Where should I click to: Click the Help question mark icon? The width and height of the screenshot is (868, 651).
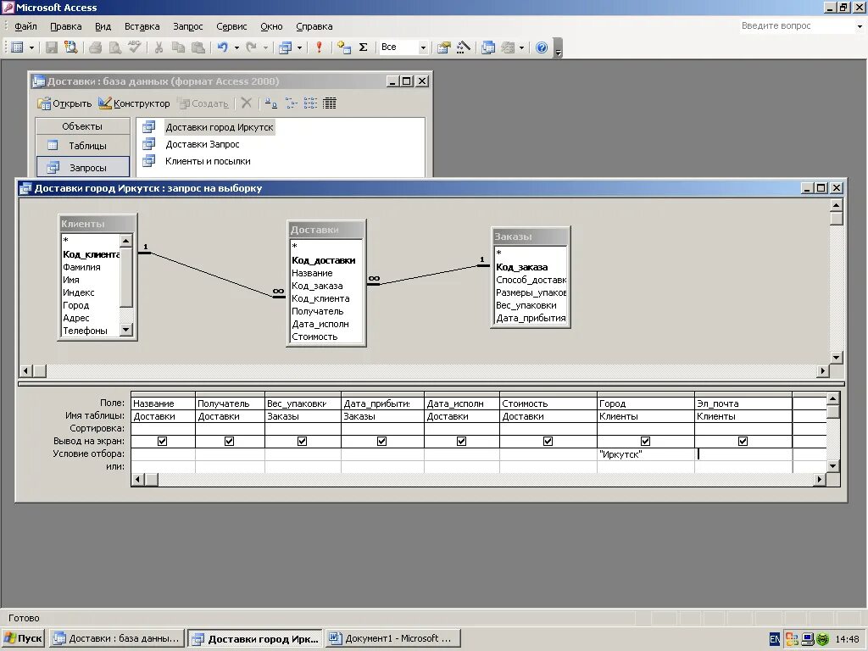click(x=542, y=47)
